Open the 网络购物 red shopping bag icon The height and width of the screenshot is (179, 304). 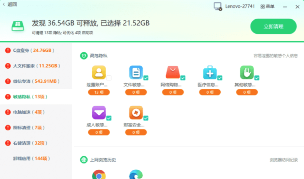tap(173, 73)
